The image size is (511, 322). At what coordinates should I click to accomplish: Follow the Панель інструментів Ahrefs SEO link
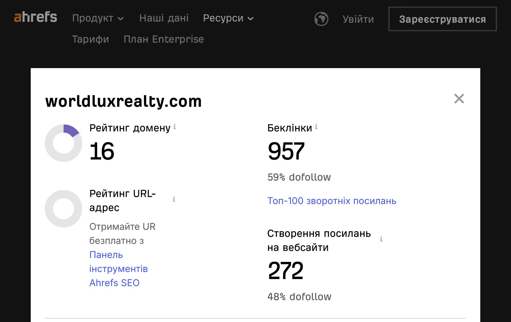118,269
